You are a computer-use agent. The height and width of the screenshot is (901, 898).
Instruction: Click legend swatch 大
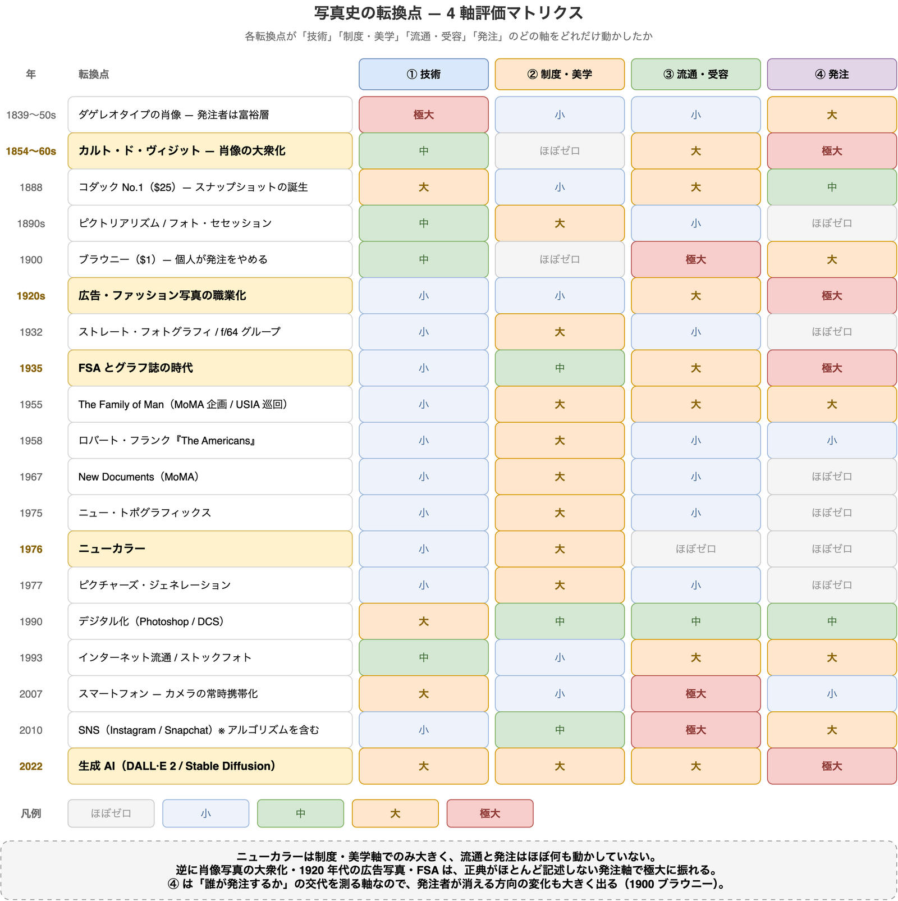point(395,813)
